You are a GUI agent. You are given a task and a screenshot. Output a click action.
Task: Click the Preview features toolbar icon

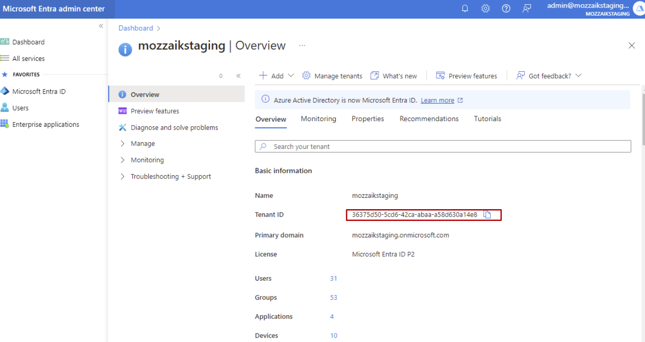tap(441, 75)
